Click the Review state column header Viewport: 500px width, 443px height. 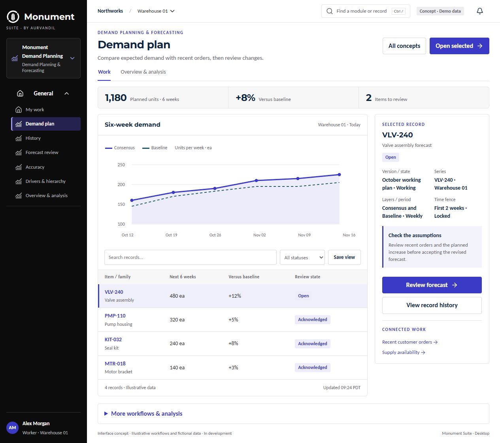coord(308,277)
